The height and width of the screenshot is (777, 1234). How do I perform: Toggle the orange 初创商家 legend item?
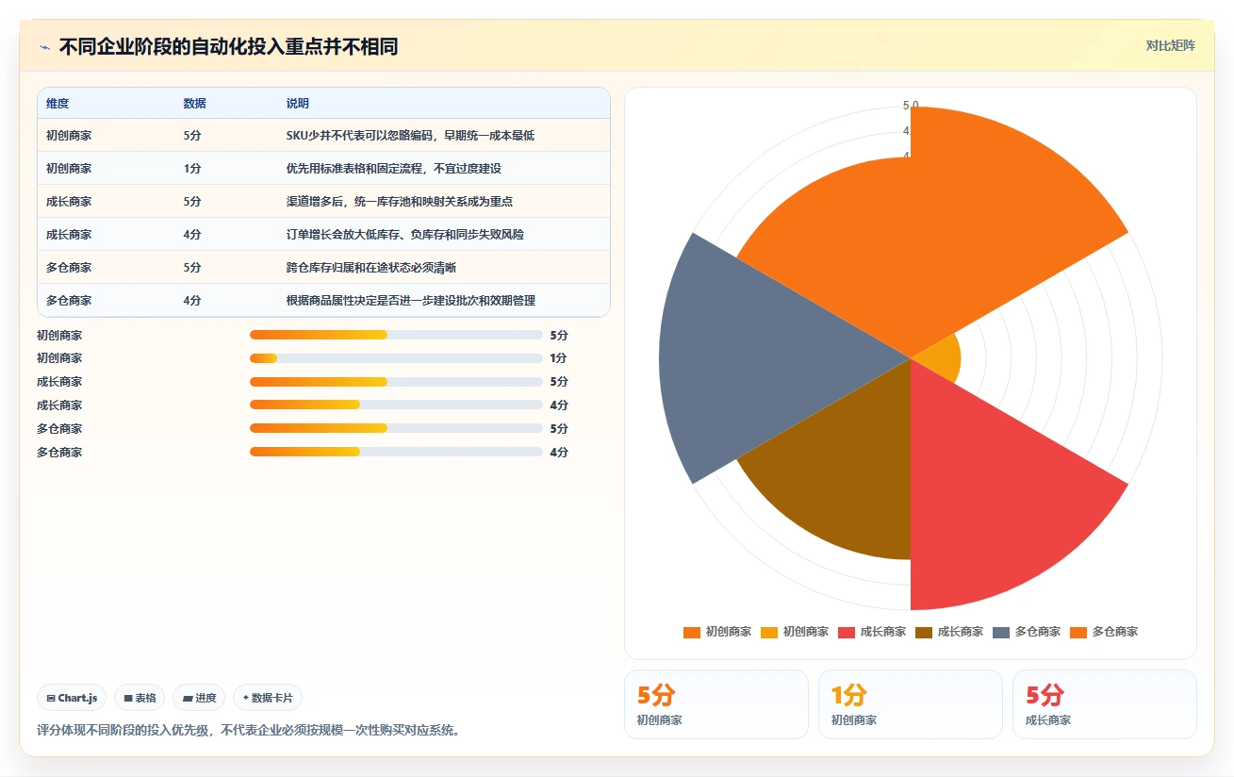pyautogui.click(x=717, y=632)
